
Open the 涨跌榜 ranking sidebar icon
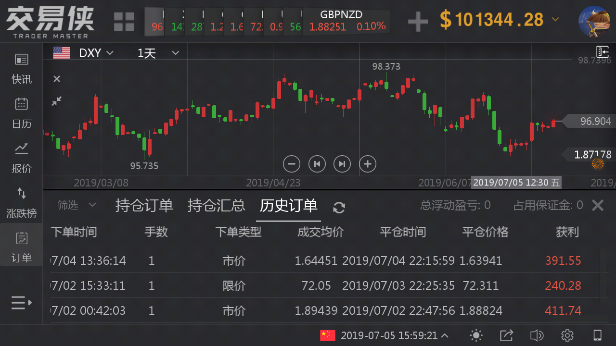pyautogui.click(x=22, y=202)
